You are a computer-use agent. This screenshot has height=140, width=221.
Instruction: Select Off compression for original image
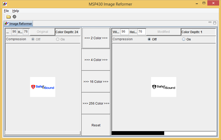click(x=36, y=39)
